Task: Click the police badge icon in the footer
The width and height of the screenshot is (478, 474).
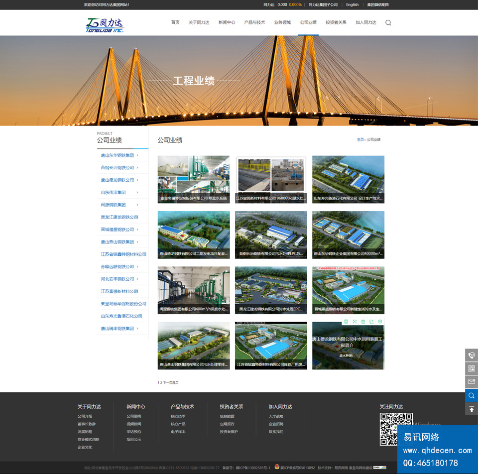Action: click(x=277, y=467)
